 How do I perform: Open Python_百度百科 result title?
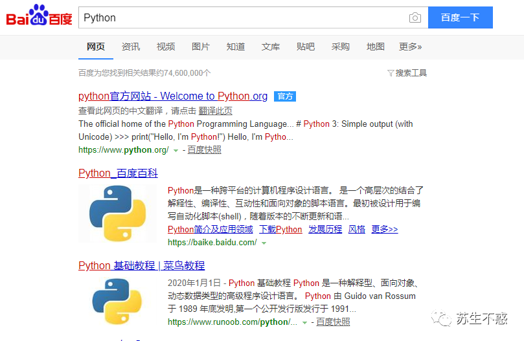pyautogui.click(x=118, y=173)
